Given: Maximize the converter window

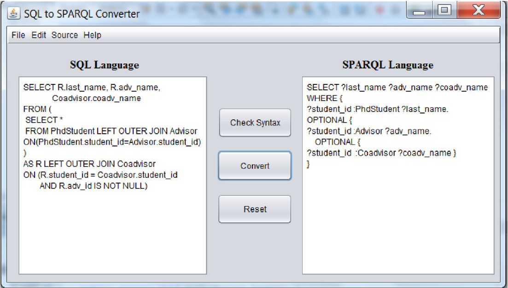Looking at the screenshot, I should pyautogui.click(x=444, y=11).
